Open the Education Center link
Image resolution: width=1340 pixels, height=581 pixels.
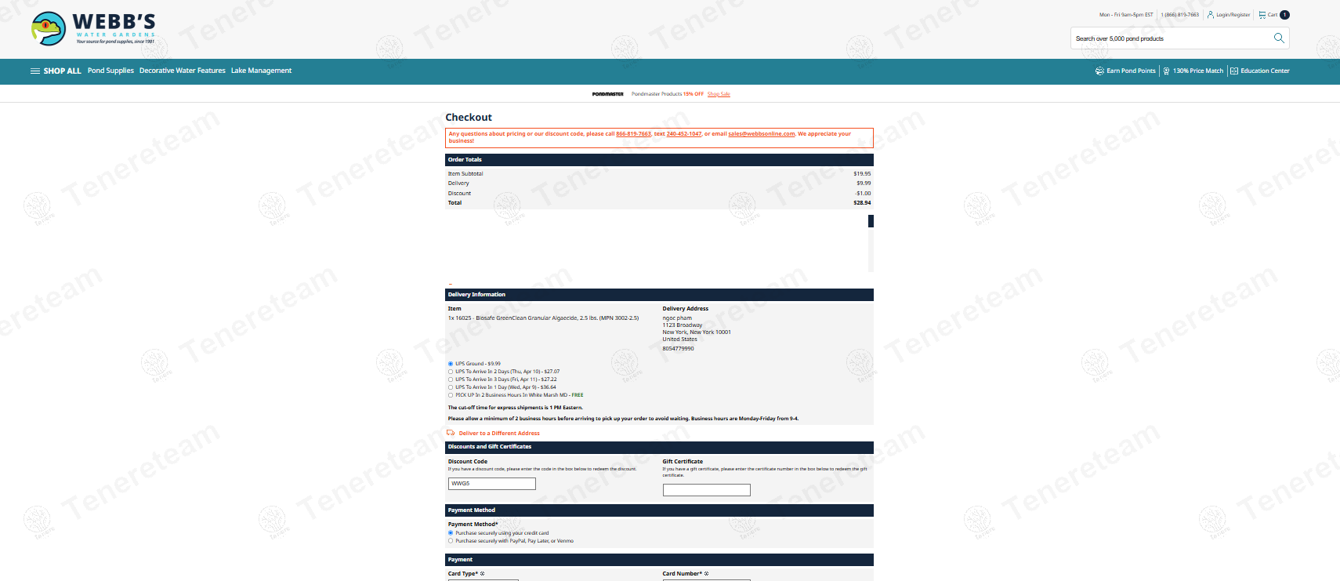[x=1265, y=71]
